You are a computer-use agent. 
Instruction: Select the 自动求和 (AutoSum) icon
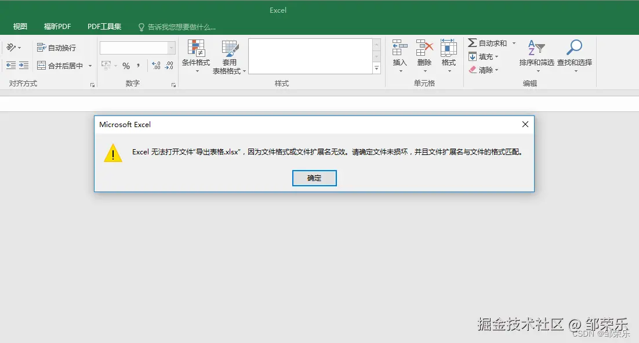[473, 42]
